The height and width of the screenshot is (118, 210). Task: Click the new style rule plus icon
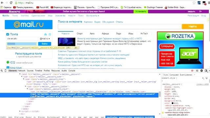point(203,78)
